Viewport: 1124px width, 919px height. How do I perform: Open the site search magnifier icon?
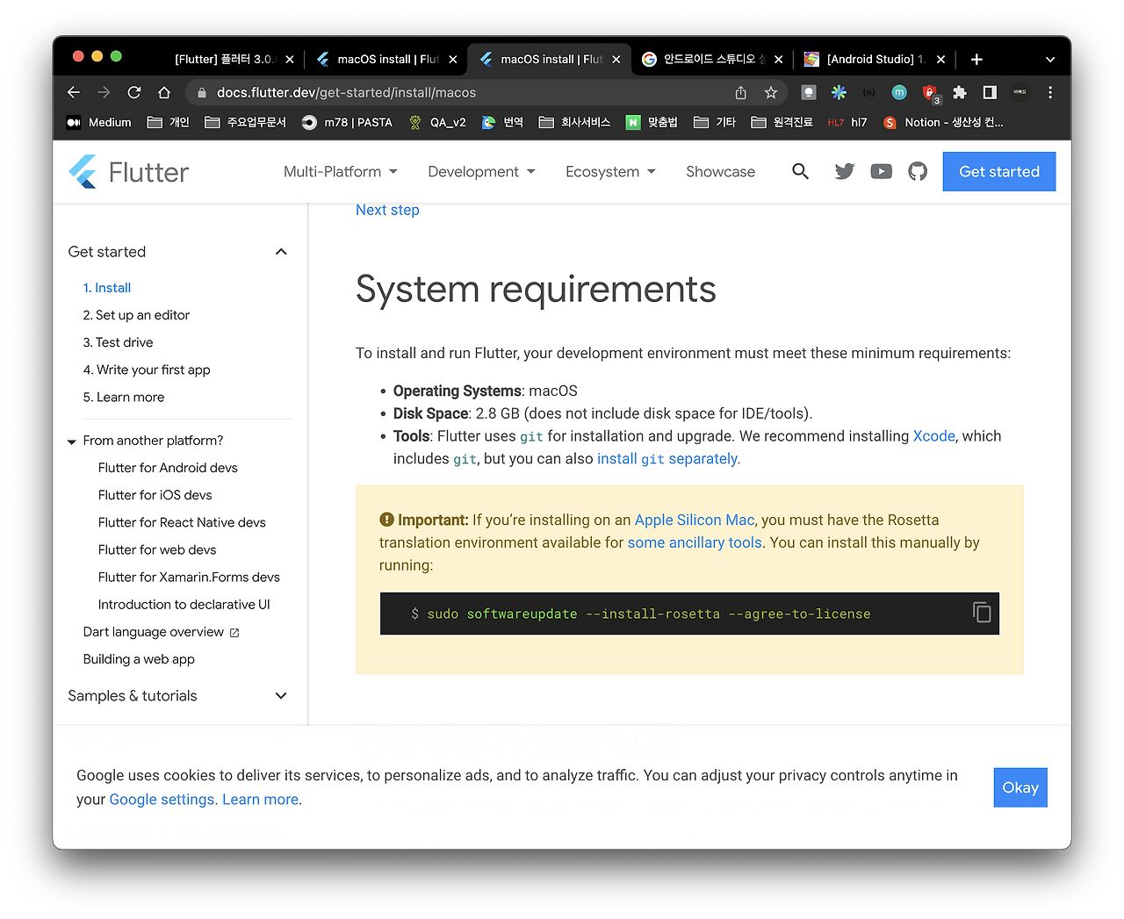[800, 171]
